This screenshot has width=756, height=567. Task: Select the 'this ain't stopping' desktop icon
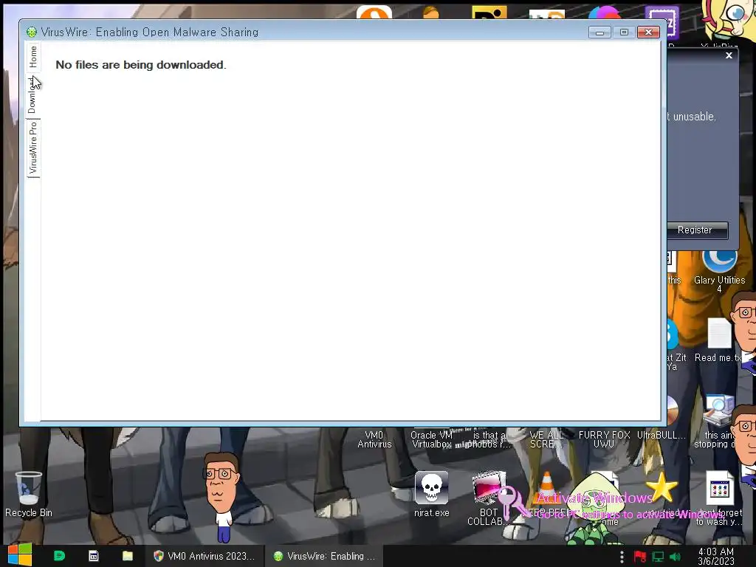click(718, 422)
